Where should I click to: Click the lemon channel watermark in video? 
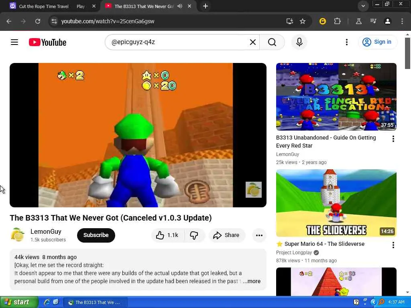[x=254, y=190]
